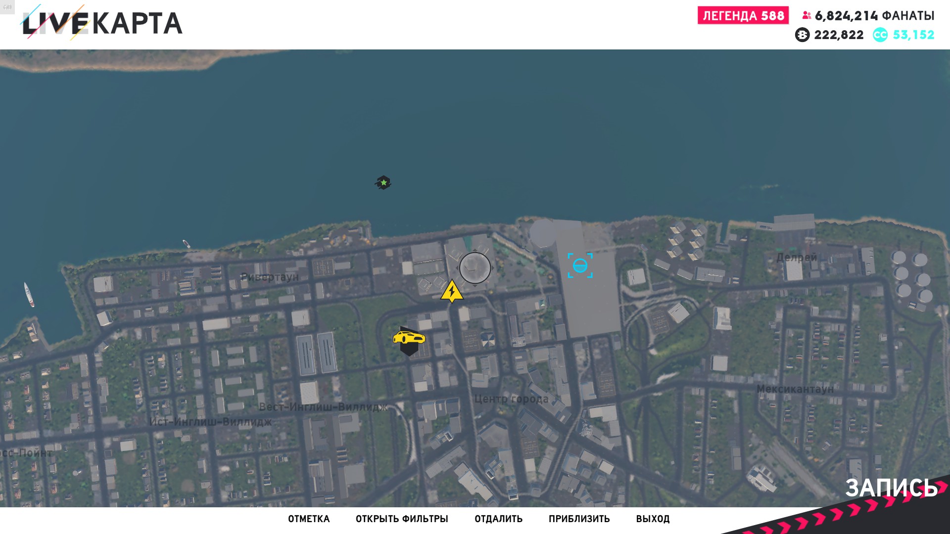The width and height of the screenshot is (950, 534).
Task: Click the 53,152 Crew Credits balance
Action: click(x=913, y=35)
